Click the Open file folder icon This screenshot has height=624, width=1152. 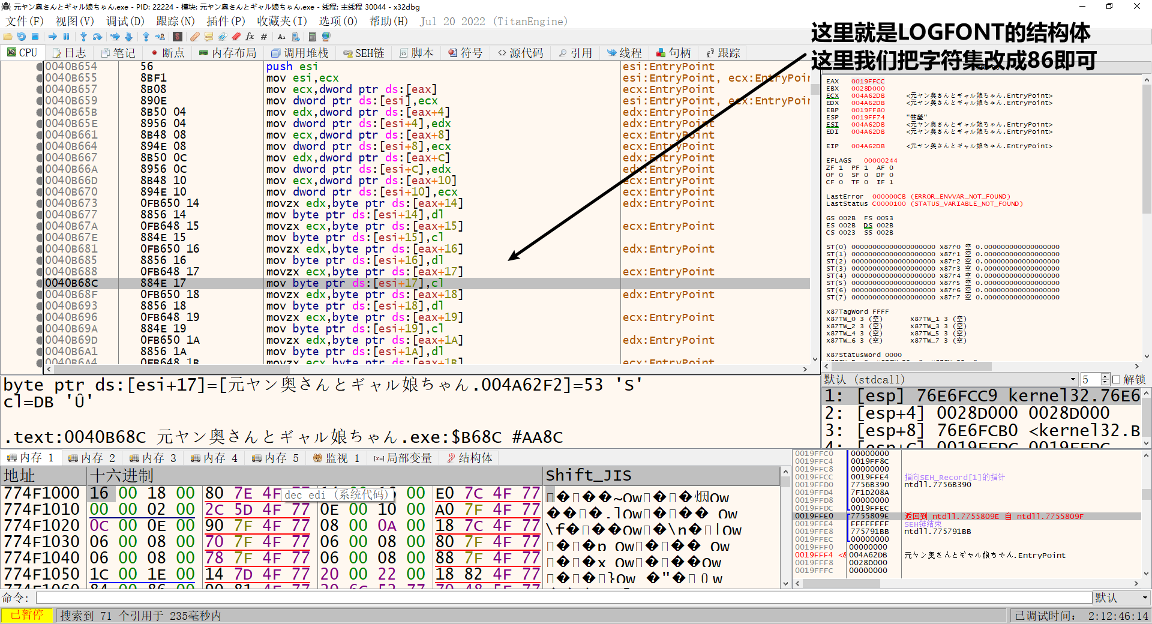click(x=8, y=37)
